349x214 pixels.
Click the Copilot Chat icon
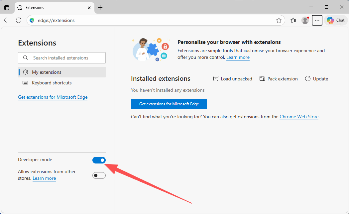coord(336,20)
